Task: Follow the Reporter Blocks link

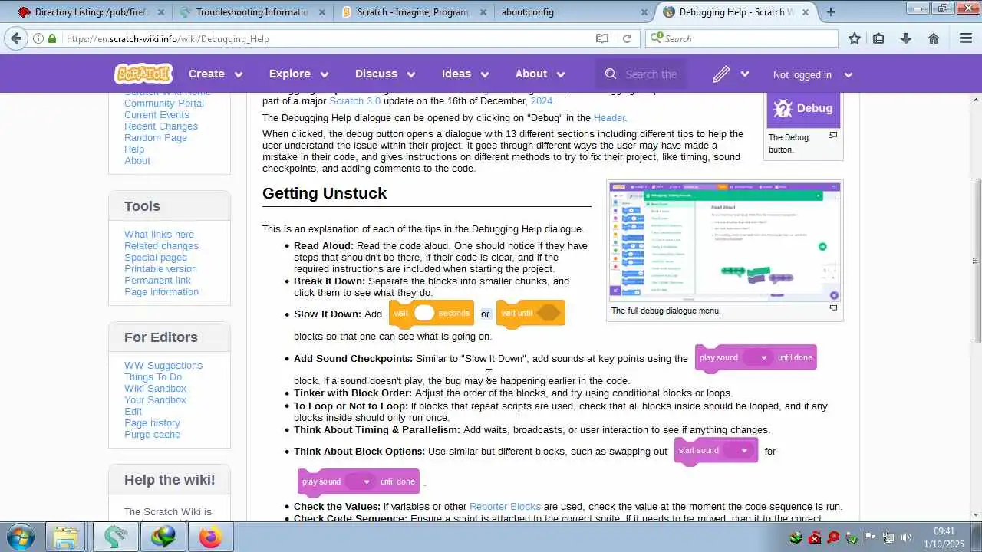Action: point(505,507)
